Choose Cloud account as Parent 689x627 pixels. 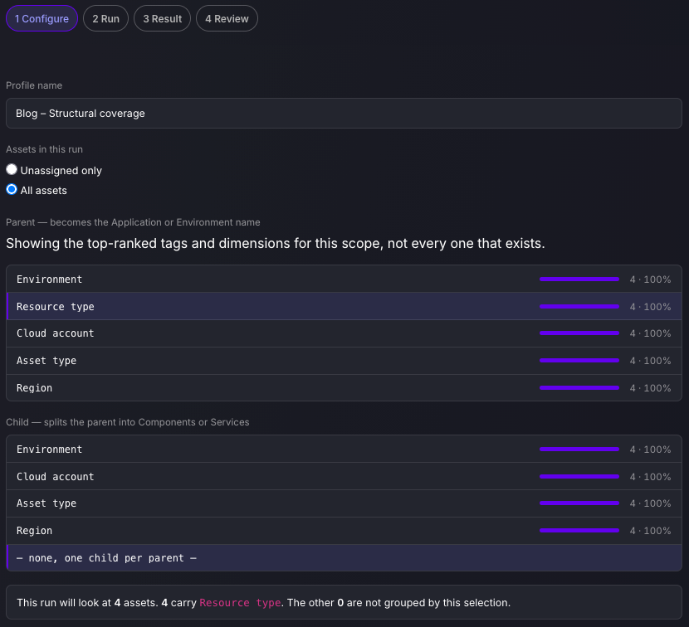344,333
